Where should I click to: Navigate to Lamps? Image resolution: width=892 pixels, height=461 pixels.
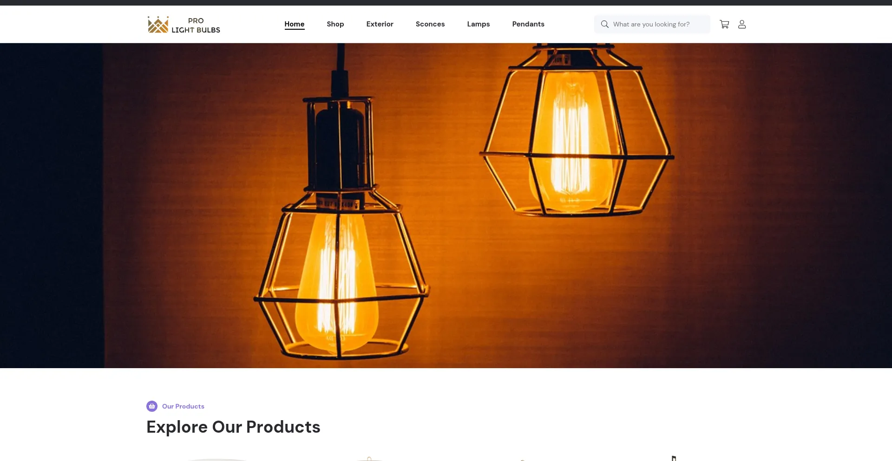pos(479,24)
